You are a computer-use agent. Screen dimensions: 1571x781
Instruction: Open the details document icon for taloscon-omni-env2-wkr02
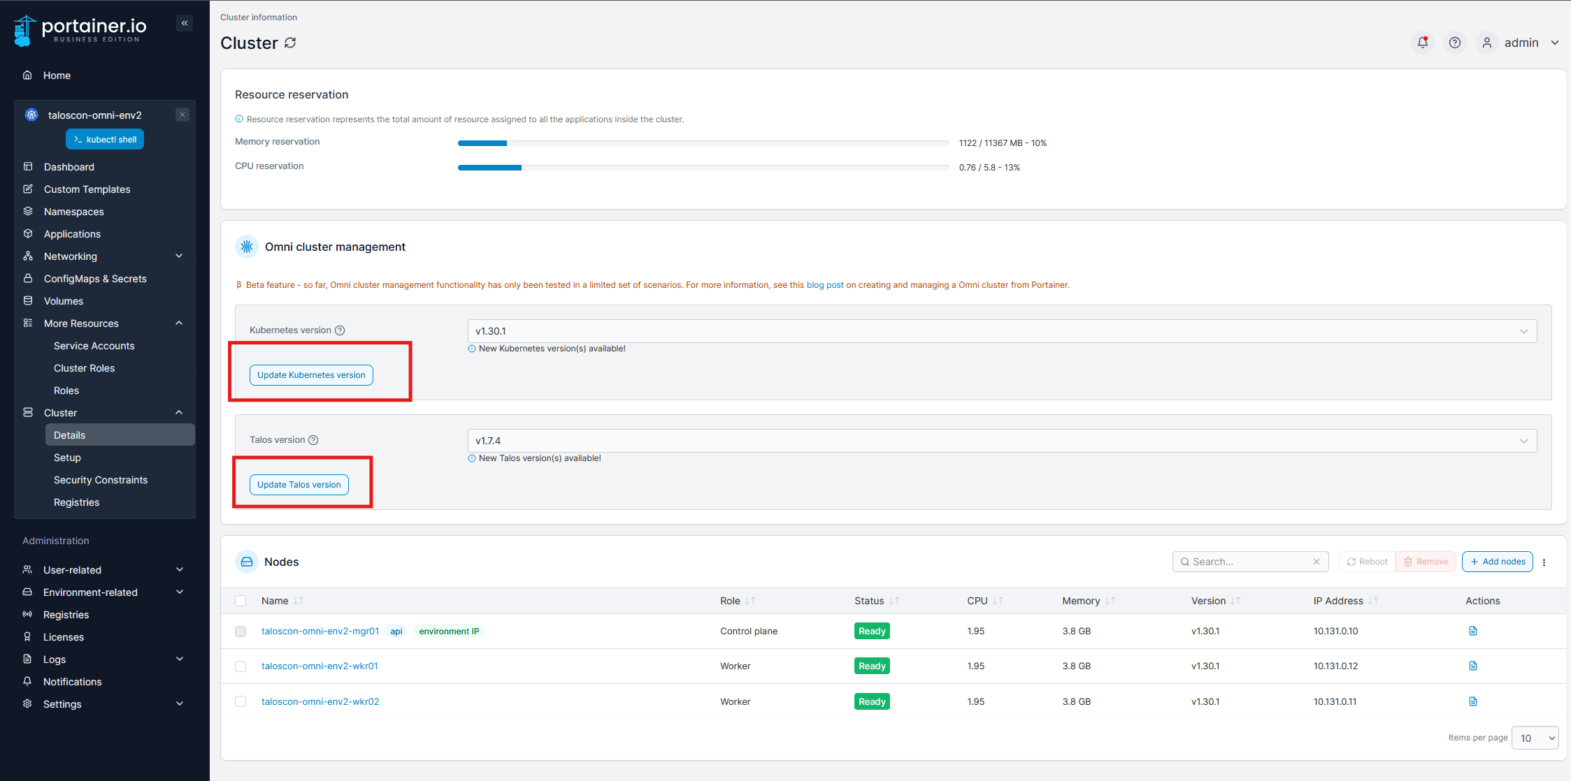click(1473, 701)
